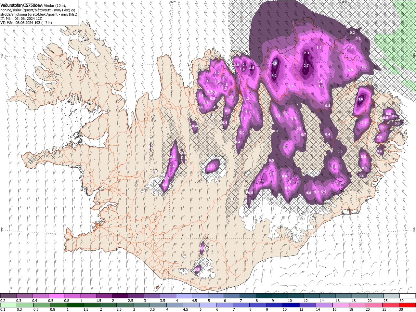
Task: Click the 15W longitude label
Action: [344, 2]
